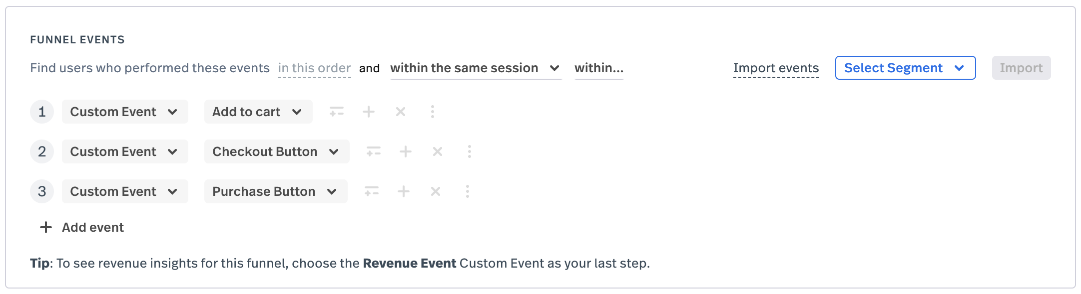Click the plus icon beside the "Add to cart" step
The width and height of the screenshot is (1081, 294).
369,112
